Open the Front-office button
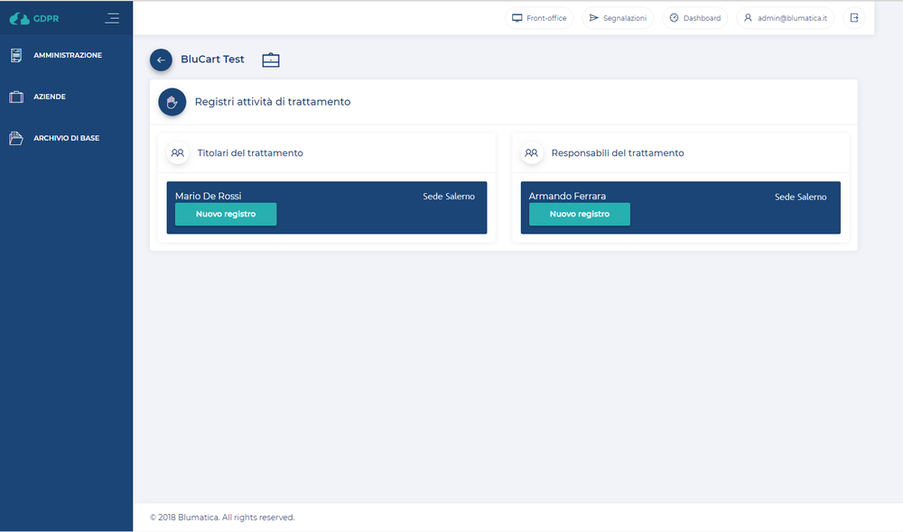The width and height of the screenshot is (903, 532). [539, 18]
